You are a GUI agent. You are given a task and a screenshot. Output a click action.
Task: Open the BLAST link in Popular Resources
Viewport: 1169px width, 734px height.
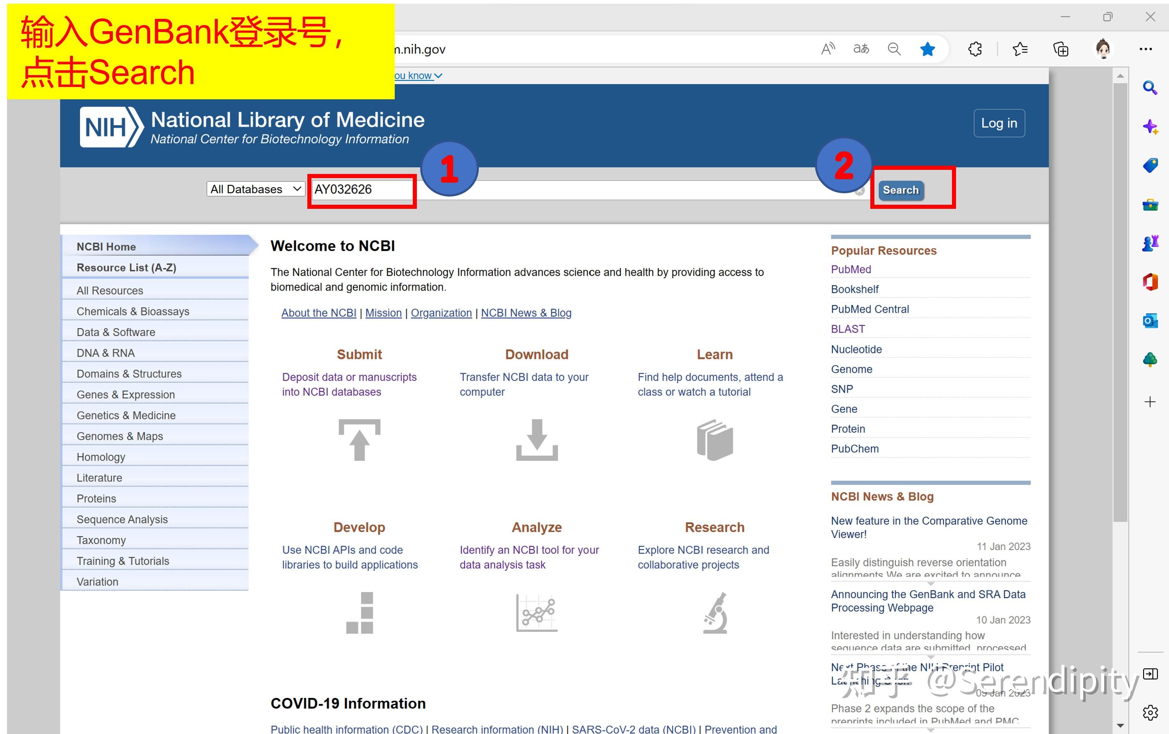pyautogui.click(x=848, y=329)
